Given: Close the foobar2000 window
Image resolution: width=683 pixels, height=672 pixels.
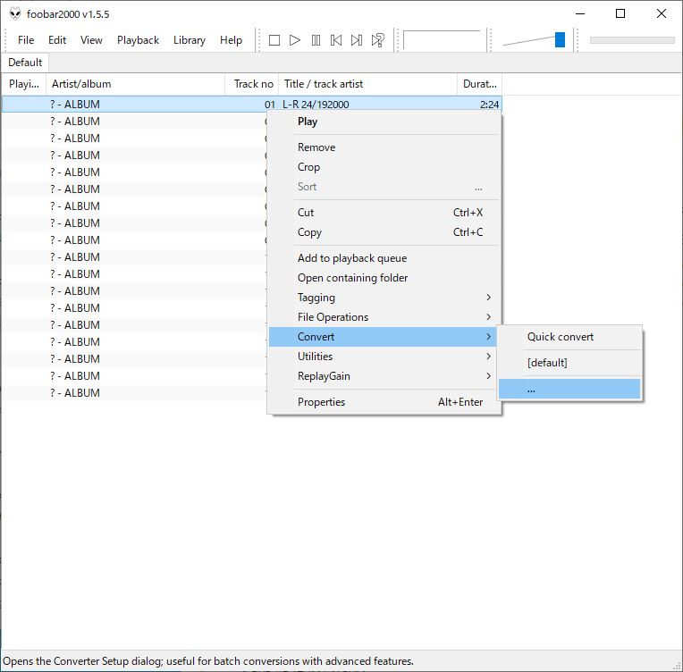Looking at the screenshot, I should [662, 13].
